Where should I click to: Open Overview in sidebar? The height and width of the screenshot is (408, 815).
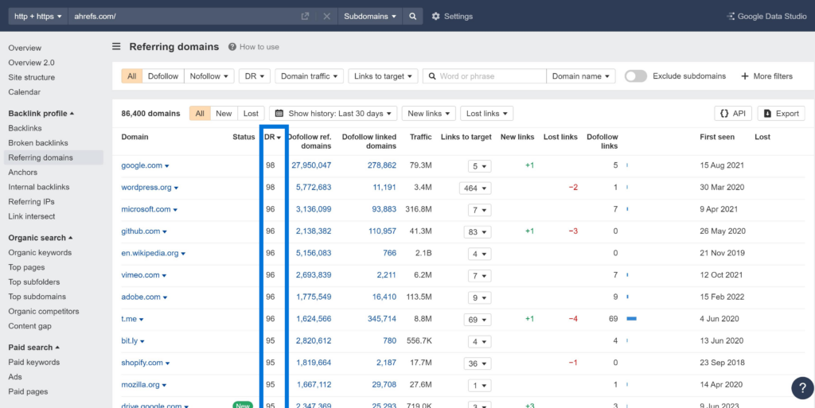click(x=25, y=48)
